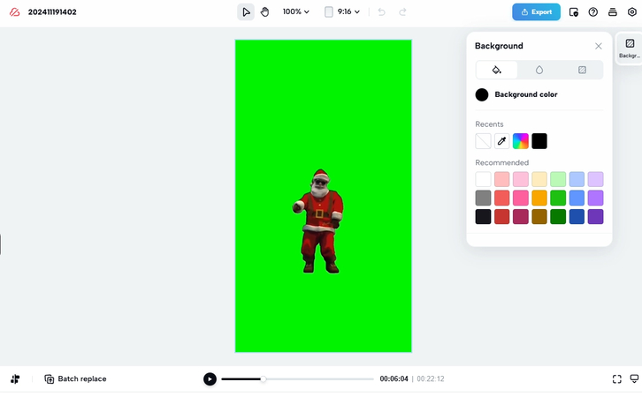The height and width of the screenshot is (397, 642).
Task: Pick color with the eyedropper tool
Action: pos(501,141)
